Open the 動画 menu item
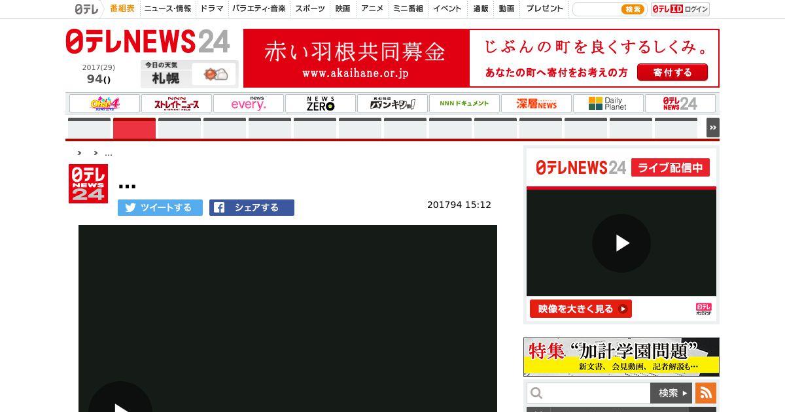 point(506,9)
